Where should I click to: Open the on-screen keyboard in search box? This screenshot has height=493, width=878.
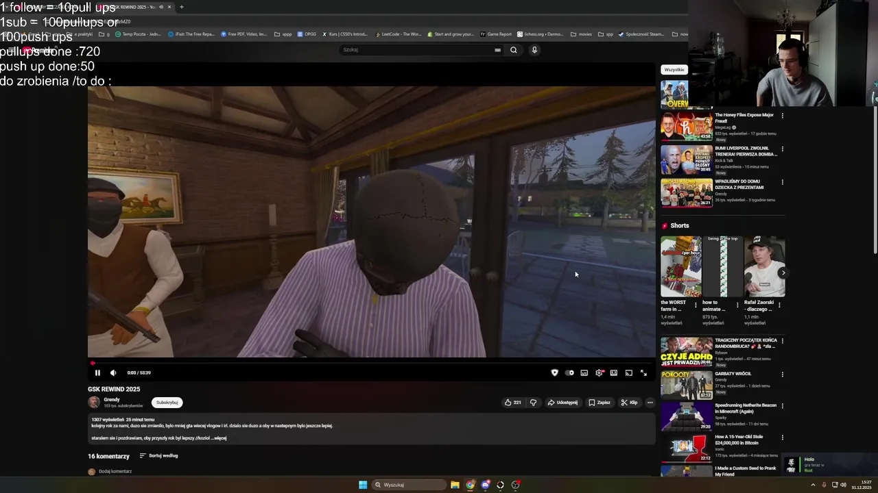point(497,49)
